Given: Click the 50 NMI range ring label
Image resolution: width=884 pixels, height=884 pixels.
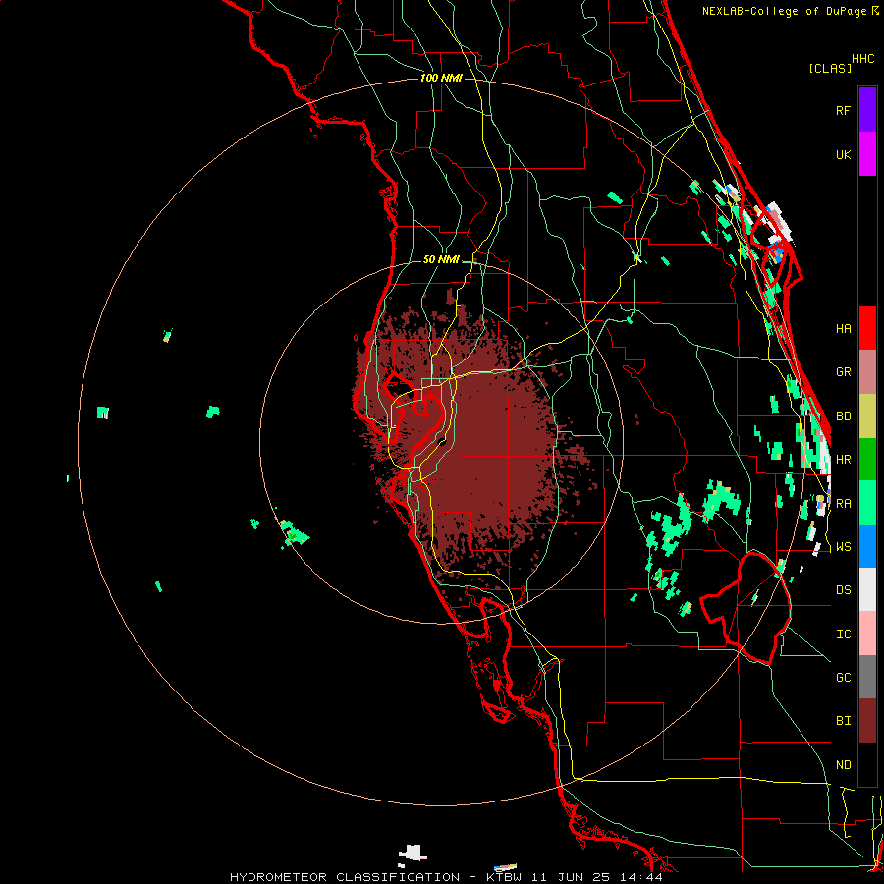Looking at the screenshot, I should [441, 259].
